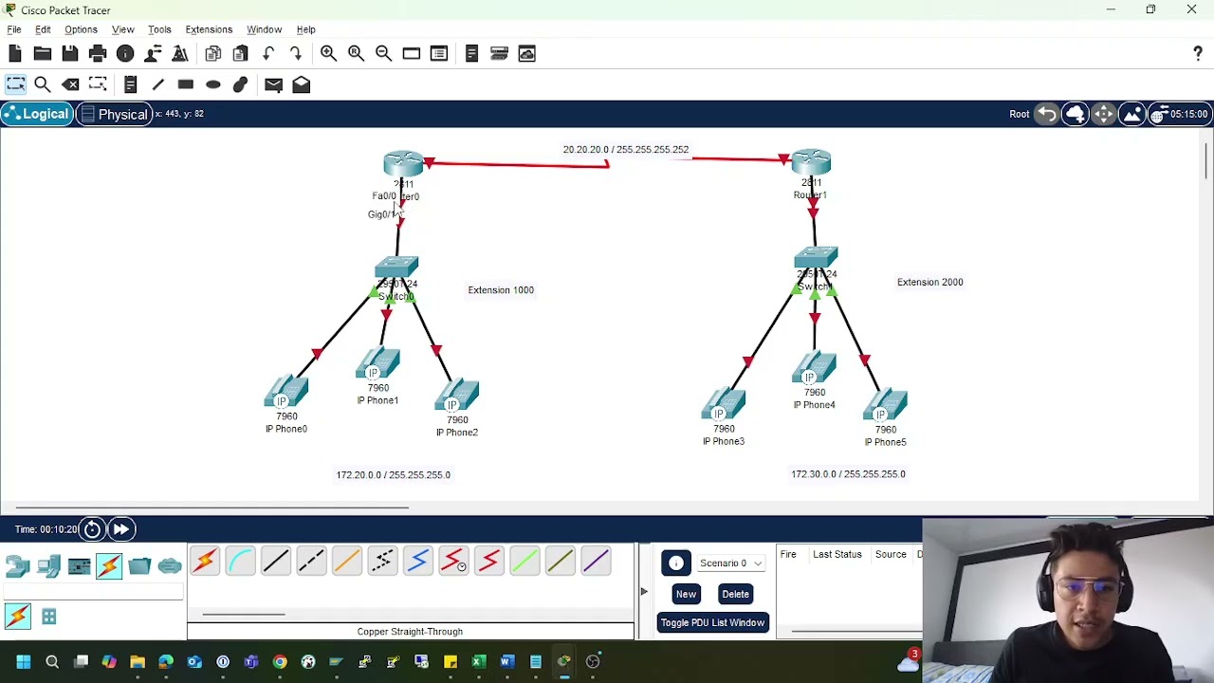Open the Network Information icon
1214x683 pixels.
pyautogui.click(x=125, y=54)
